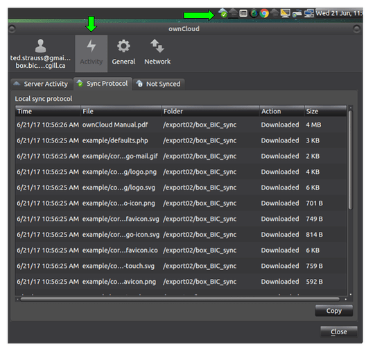Click the vertical scrollbar of the sync list
Viewport: 366px width, 346px height.
click(x=350, y=161)
